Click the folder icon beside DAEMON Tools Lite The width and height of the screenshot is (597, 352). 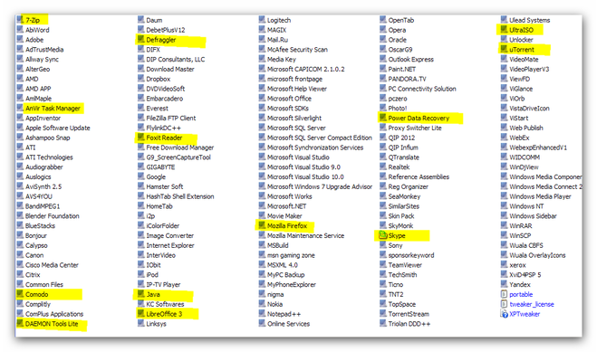click(20, 323)
